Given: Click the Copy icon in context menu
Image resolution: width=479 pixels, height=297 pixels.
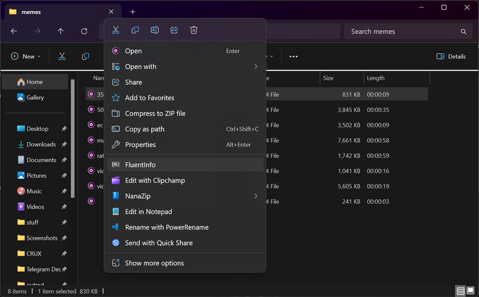Looking at the screenshot, I should [135, 30].
